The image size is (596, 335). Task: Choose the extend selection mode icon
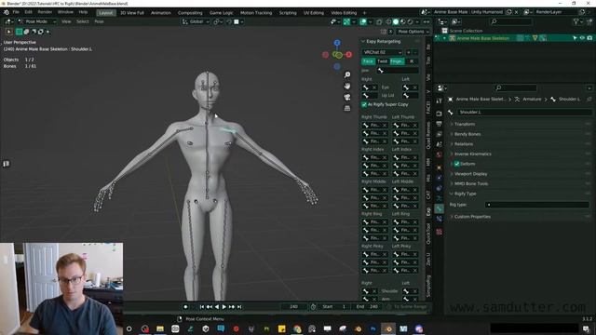pos(26,32)
